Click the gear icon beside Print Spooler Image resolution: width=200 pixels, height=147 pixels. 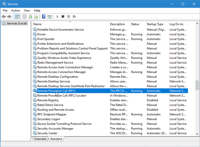(x=35, y=39)
